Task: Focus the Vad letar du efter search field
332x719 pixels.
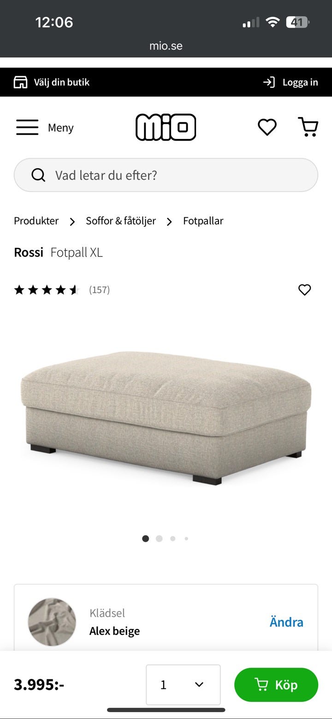Action: [166, 175]
